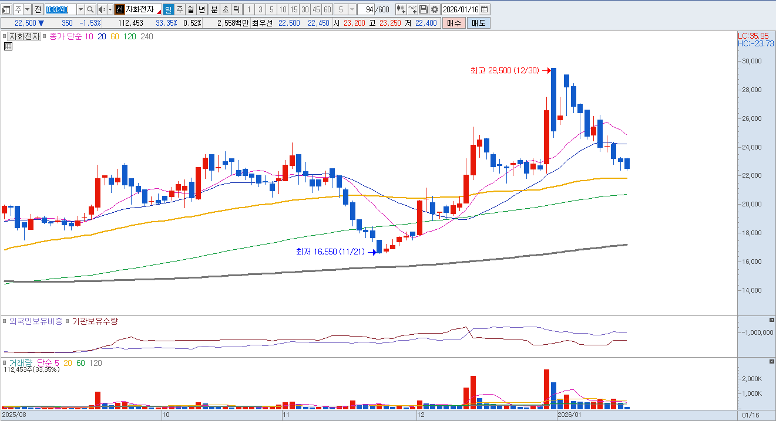Image resolution: width=776 pixels, height=421 pixels.
Task: Click the stock search magnifier icon
Action: tap(90, 9)
